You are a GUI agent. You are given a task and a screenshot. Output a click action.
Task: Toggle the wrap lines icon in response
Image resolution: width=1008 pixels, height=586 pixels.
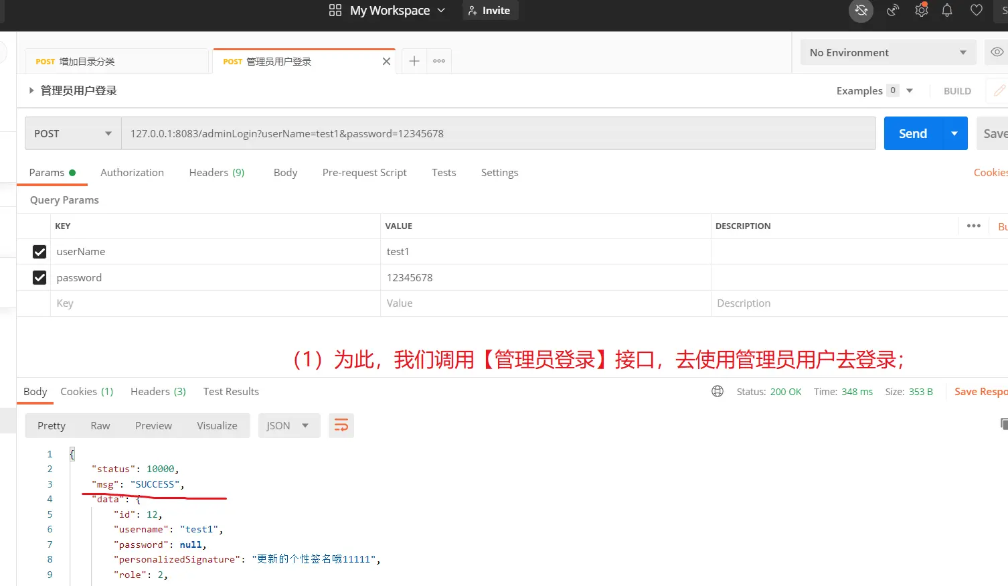(x=341, y=425)
